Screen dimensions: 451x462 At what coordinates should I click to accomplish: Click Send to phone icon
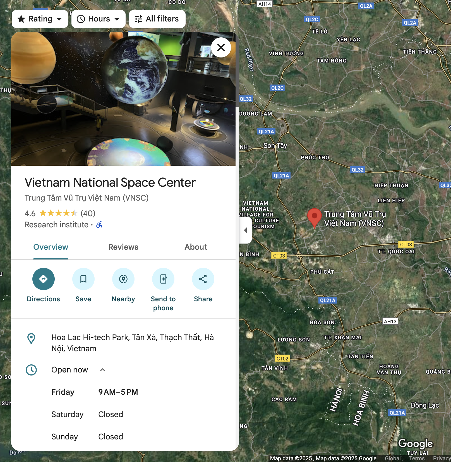pos(163,279)
